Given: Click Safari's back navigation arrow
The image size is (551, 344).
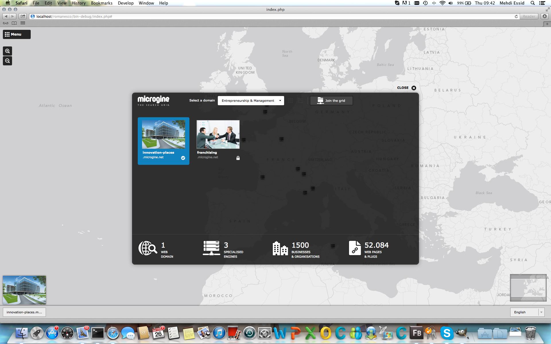Looking at the screenshot, I should tap(6, 16).
